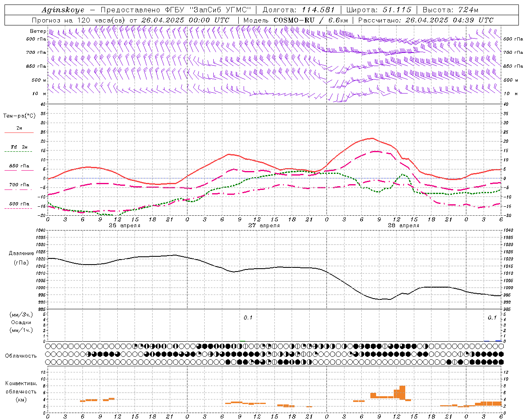Click the 'Тем-ра(°C)' temperature panel label

[x=19, y=116]
